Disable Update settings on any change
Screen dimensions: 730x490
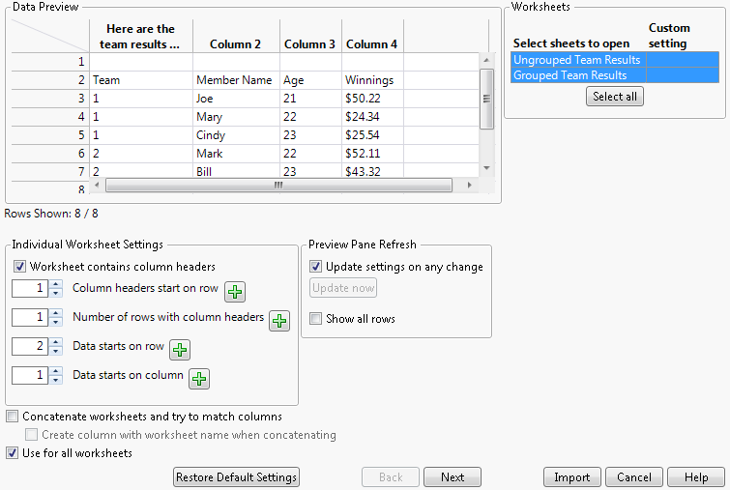316,267
